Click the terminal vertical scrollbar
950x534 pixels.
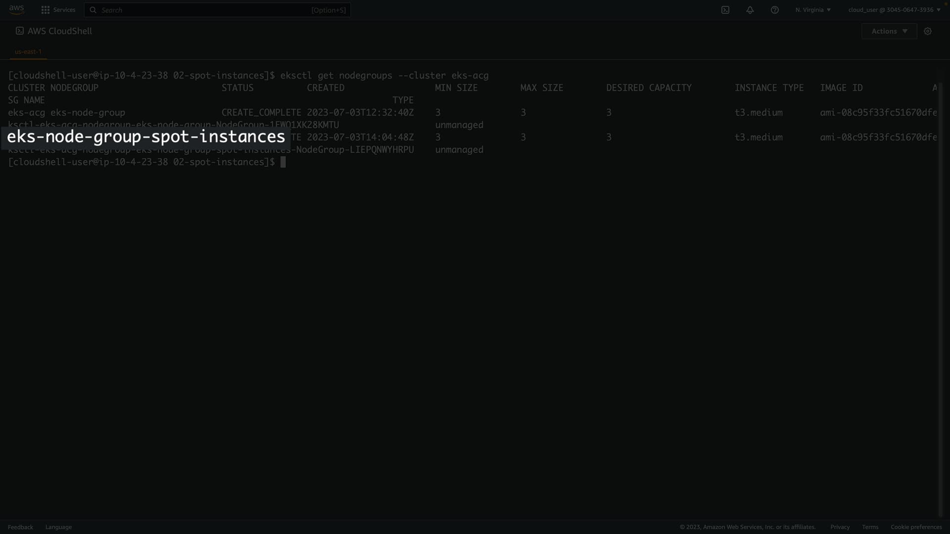941,297
